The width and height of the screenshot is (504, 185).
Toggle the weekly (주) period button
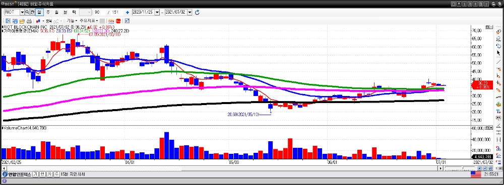point(48,12)
